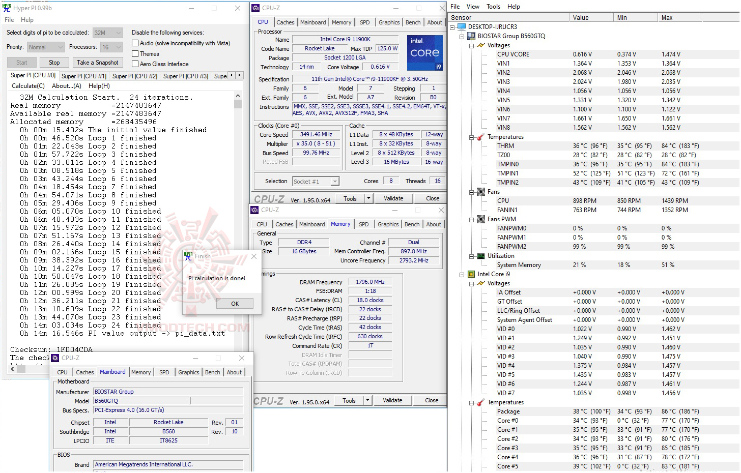This screenshot has height=473, width=741.
Task: Click the CPU-Z icon in the memory window title bar
Action: point(254,210)
